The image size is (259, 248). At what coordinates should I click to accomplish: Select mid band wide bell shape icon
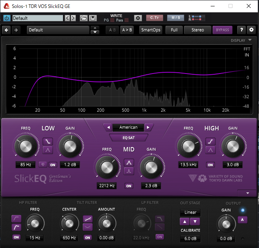[x=129, y=163]
